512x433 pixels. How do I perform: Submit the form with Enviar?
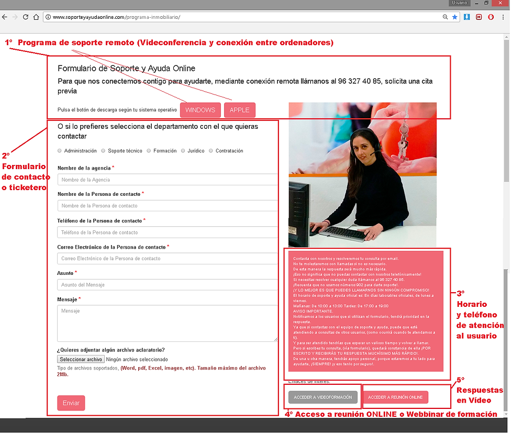[71, 403]
